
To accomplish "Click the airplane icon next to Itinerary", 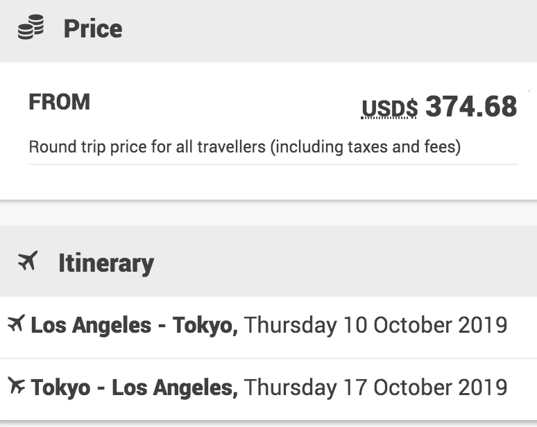I will tap(28, 262).
